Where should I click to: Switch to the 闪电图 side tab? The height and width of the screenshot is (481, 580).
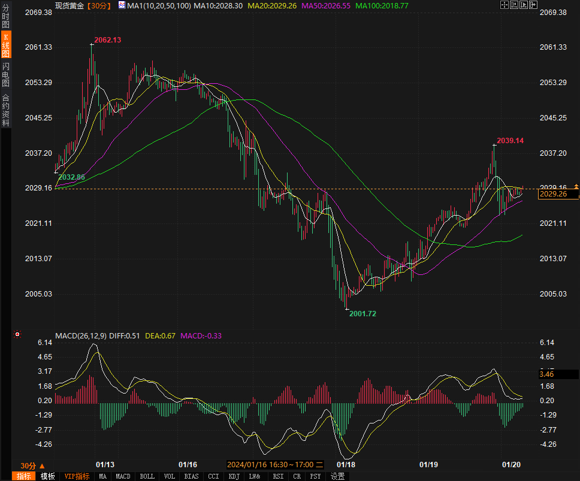click(x=6, y=74)
